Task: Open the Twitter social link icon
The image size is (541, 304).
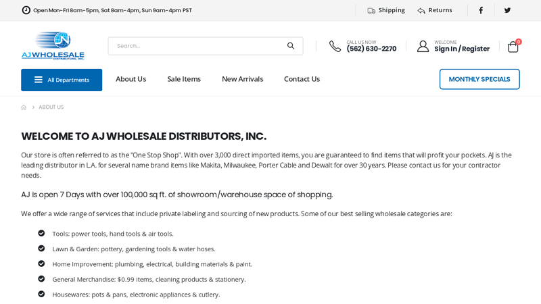Action: [507, 10]
